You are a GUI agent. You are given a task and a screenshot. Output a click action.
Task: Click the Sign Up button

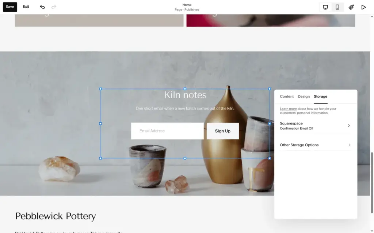tap(222, 131)
